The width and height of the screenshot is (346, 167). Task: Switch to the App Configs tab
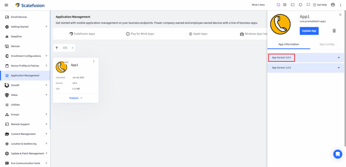pos(327,44)
